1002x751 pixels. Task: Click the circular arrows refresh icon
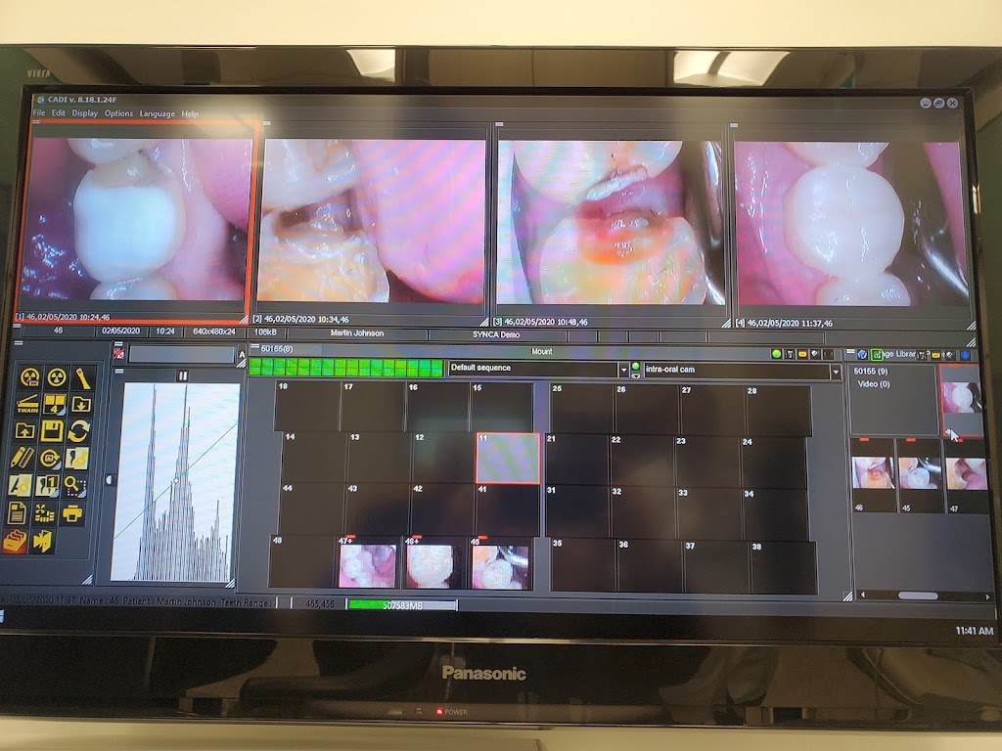click(x=78, y=431)
